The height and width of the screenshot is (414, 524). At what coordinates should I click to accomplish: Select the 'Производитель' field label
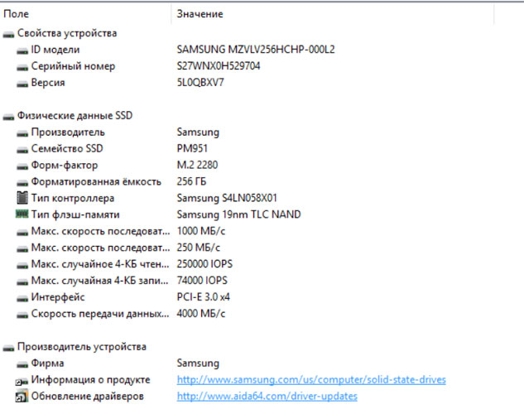[68, 132]
